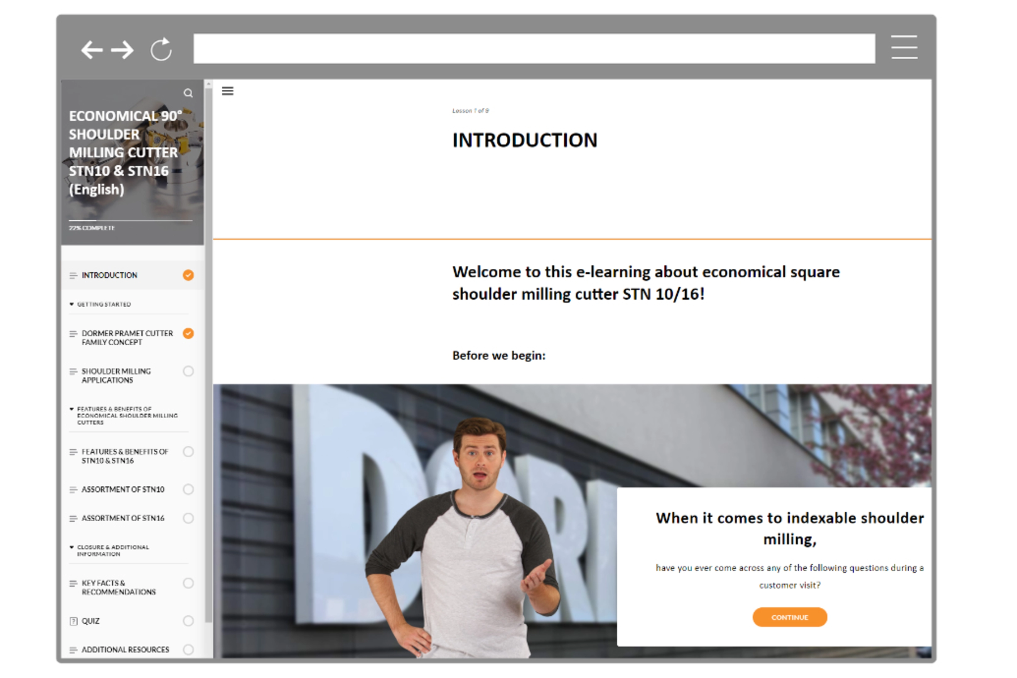Screen dimensions: 1017x678
Task: Click the course progress bar in the sidebar
Action: click(x=131, y=221)
